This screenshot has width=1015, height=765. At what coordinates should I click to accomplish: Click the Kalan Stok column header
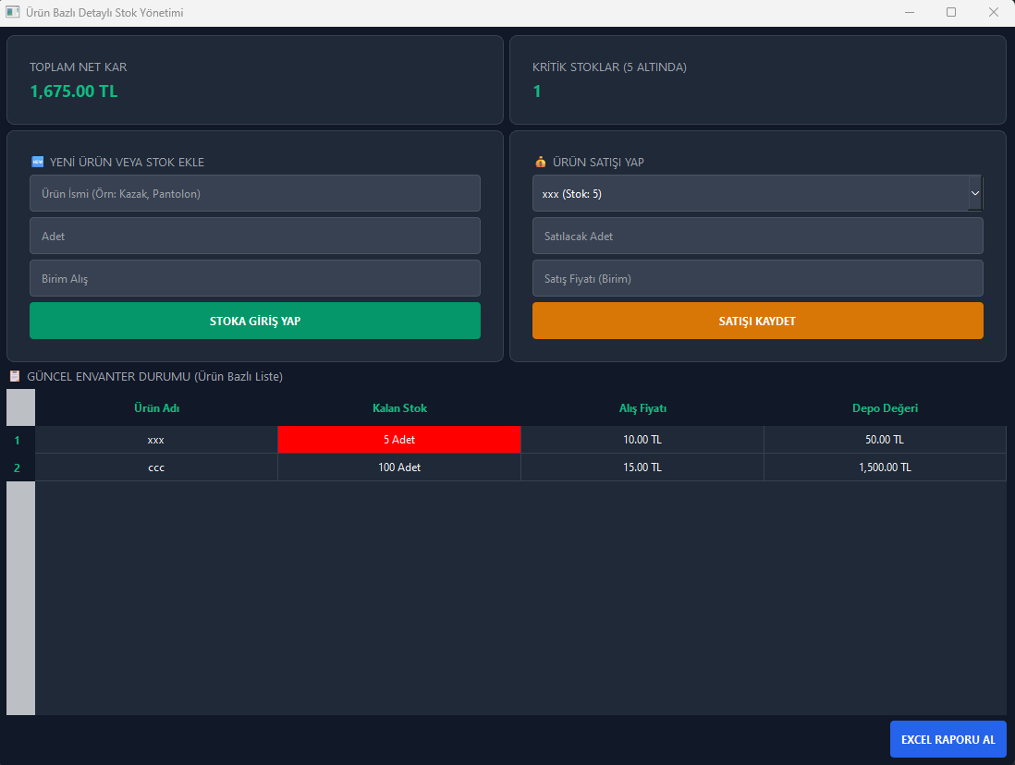(x=399, y=407)
